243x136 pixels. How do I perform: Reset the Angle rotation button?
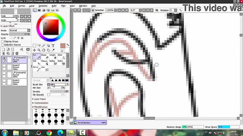[29, 20]
